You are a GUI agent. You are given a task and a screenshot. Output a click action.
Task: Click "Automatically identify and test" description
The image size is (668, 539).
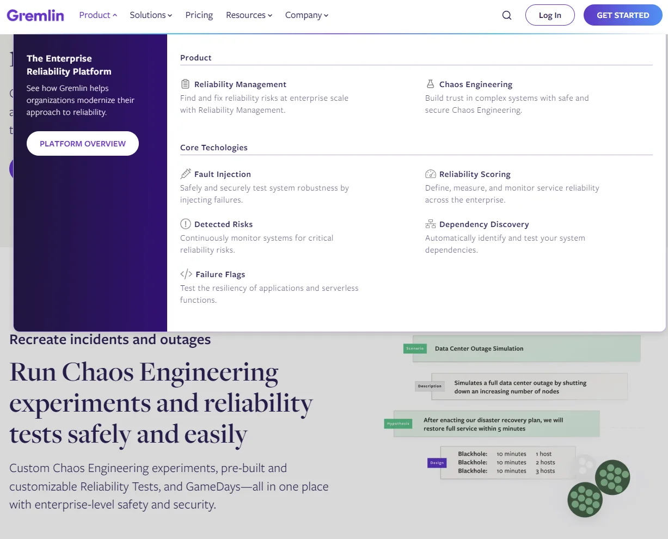[505, 244]
